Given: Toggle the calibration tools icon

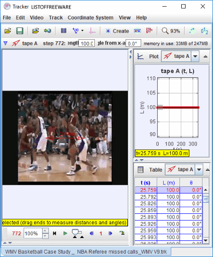Looking at the screenshot, I should coord(76,31).
